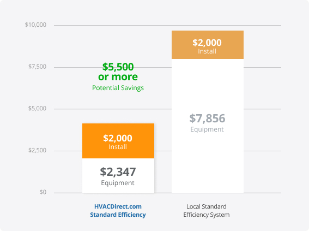Screen dimensions: 309x231
Task: Click the $2,500 axis label
Action: click(37, 150)
